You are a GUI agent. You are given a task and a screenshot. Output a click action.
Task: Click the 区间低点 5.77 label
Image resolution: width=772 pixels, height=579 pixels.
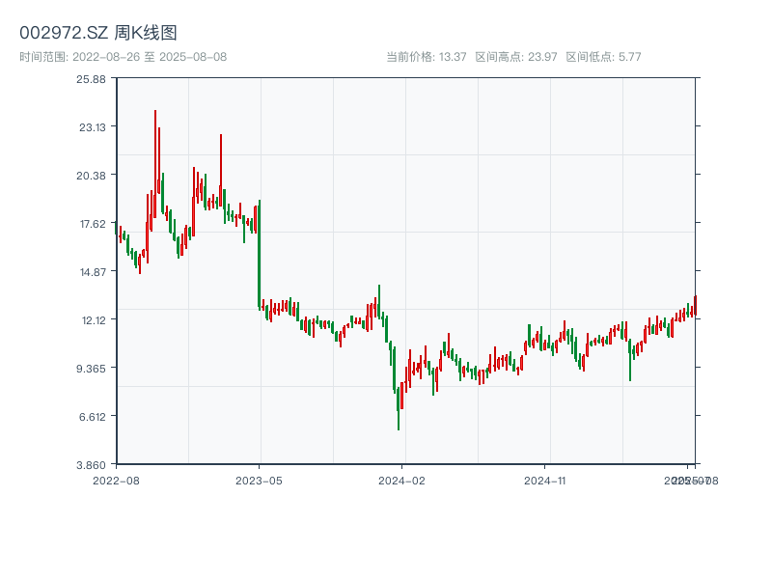pos(603,57)
